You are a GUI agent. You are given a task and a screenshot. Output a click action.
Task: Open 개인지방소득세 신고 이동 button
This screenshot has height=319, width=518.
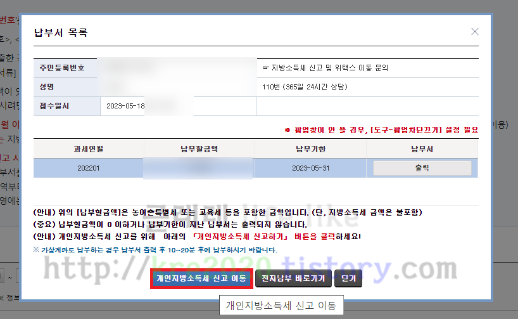coord(201,278)
